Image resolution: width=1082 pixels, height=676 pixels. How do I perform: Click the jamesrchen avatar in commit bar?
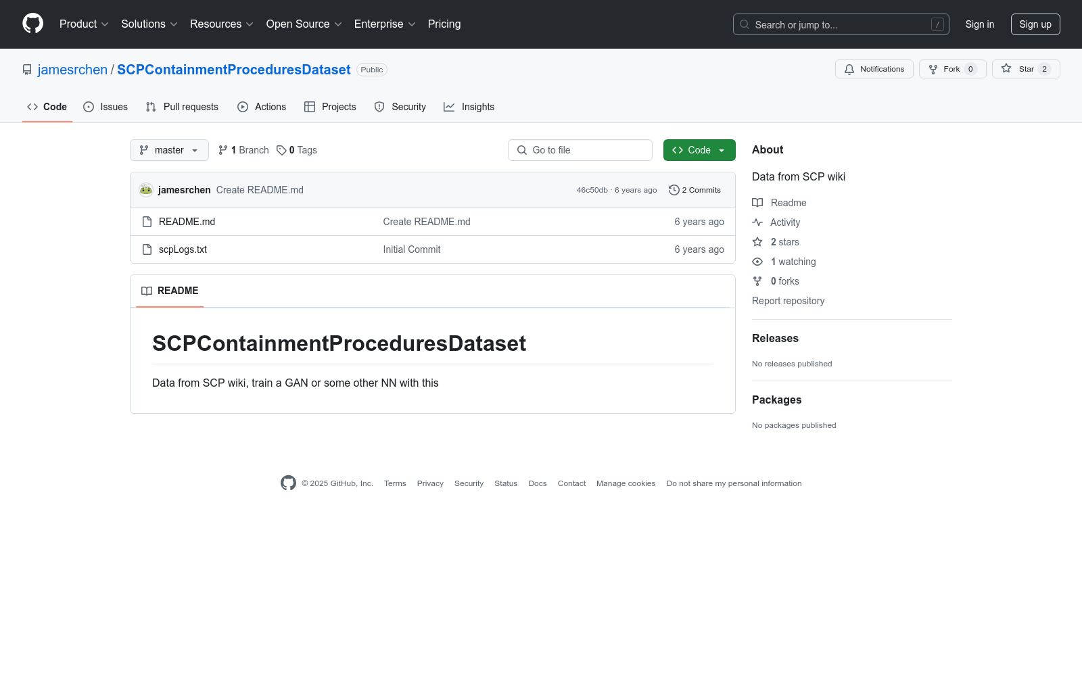(x=146, y=190)
